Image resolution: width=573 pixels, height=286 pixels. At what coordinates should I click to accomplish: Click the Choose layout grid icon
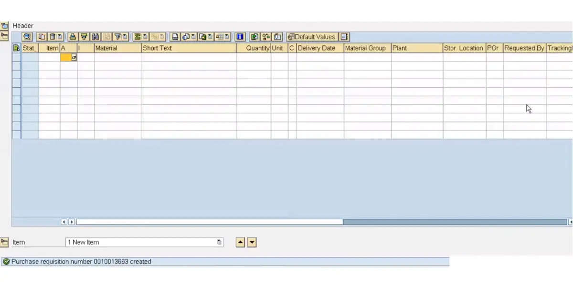coord(219,37)
